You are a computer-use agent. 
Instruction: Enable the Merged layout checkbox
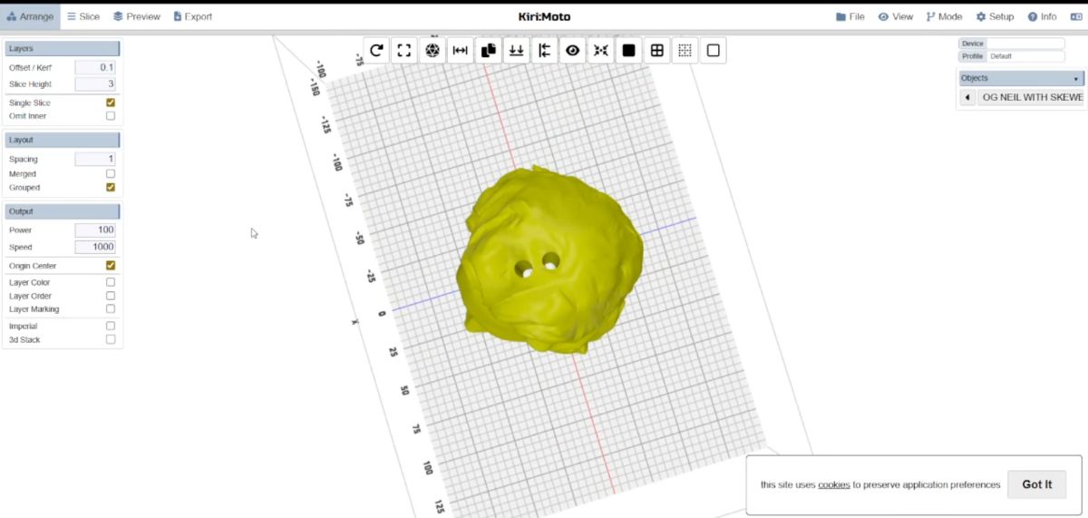111,173
